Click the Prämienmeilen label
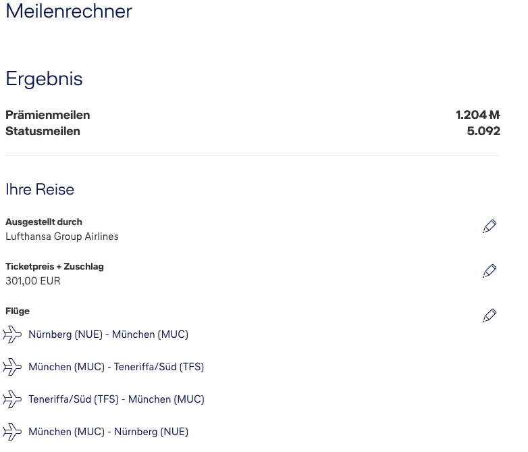The height and width of the screenshot is (452, 528). click(x=47, y=115)
